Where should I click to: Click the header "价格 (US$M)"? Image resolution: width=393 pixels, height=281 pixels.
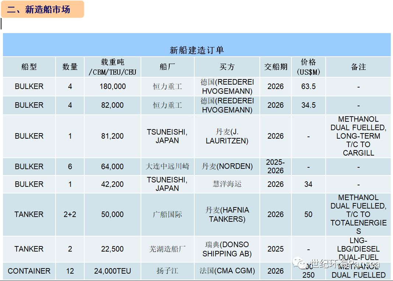tap(308, 67)
